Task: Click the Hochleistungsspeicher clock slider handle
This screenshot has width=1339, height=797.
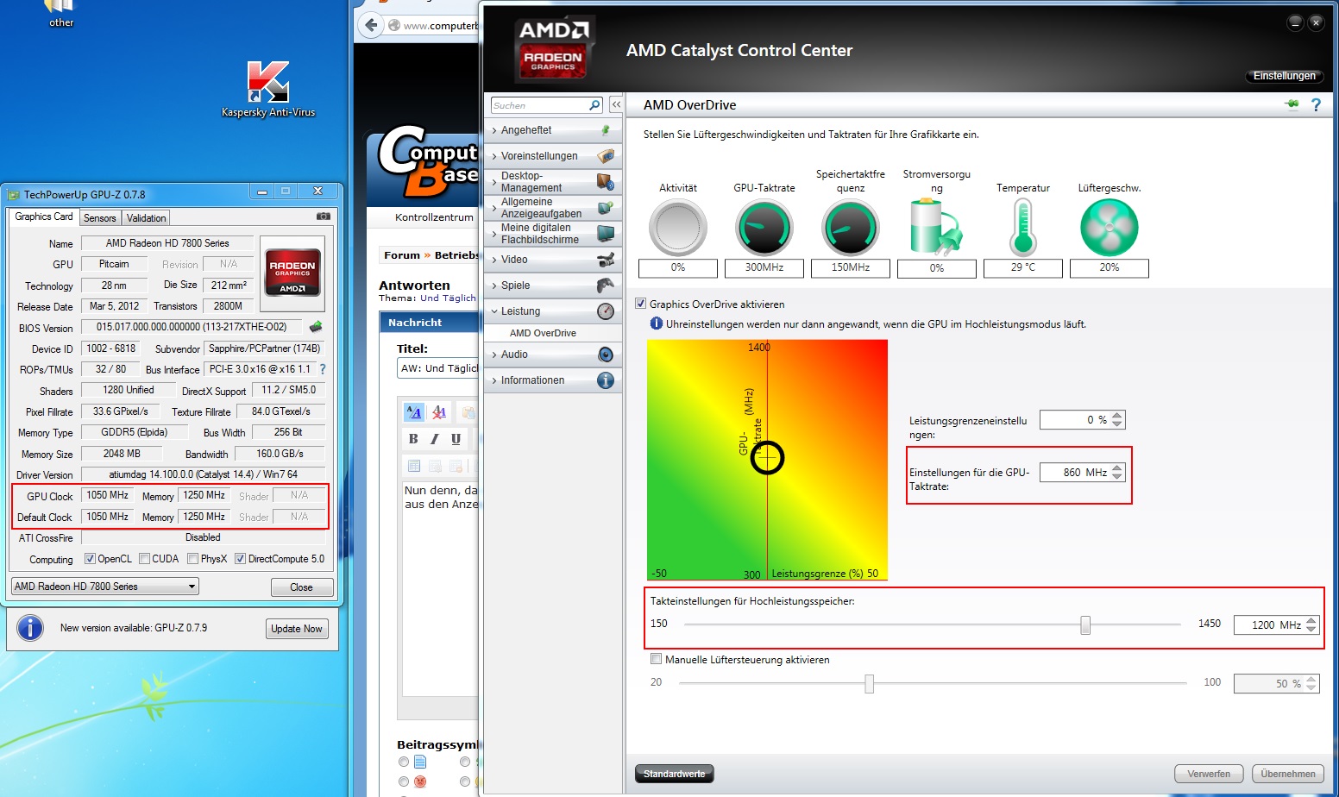Action: pyautogui.click(x=1085, y=624)
